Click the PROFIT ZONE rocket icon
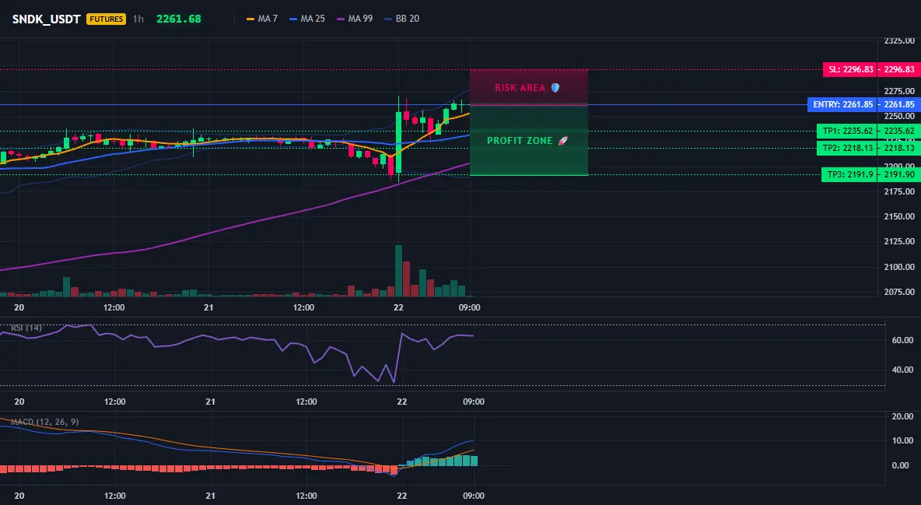Viewport: 921px width, 505px height. pos(562,141)
